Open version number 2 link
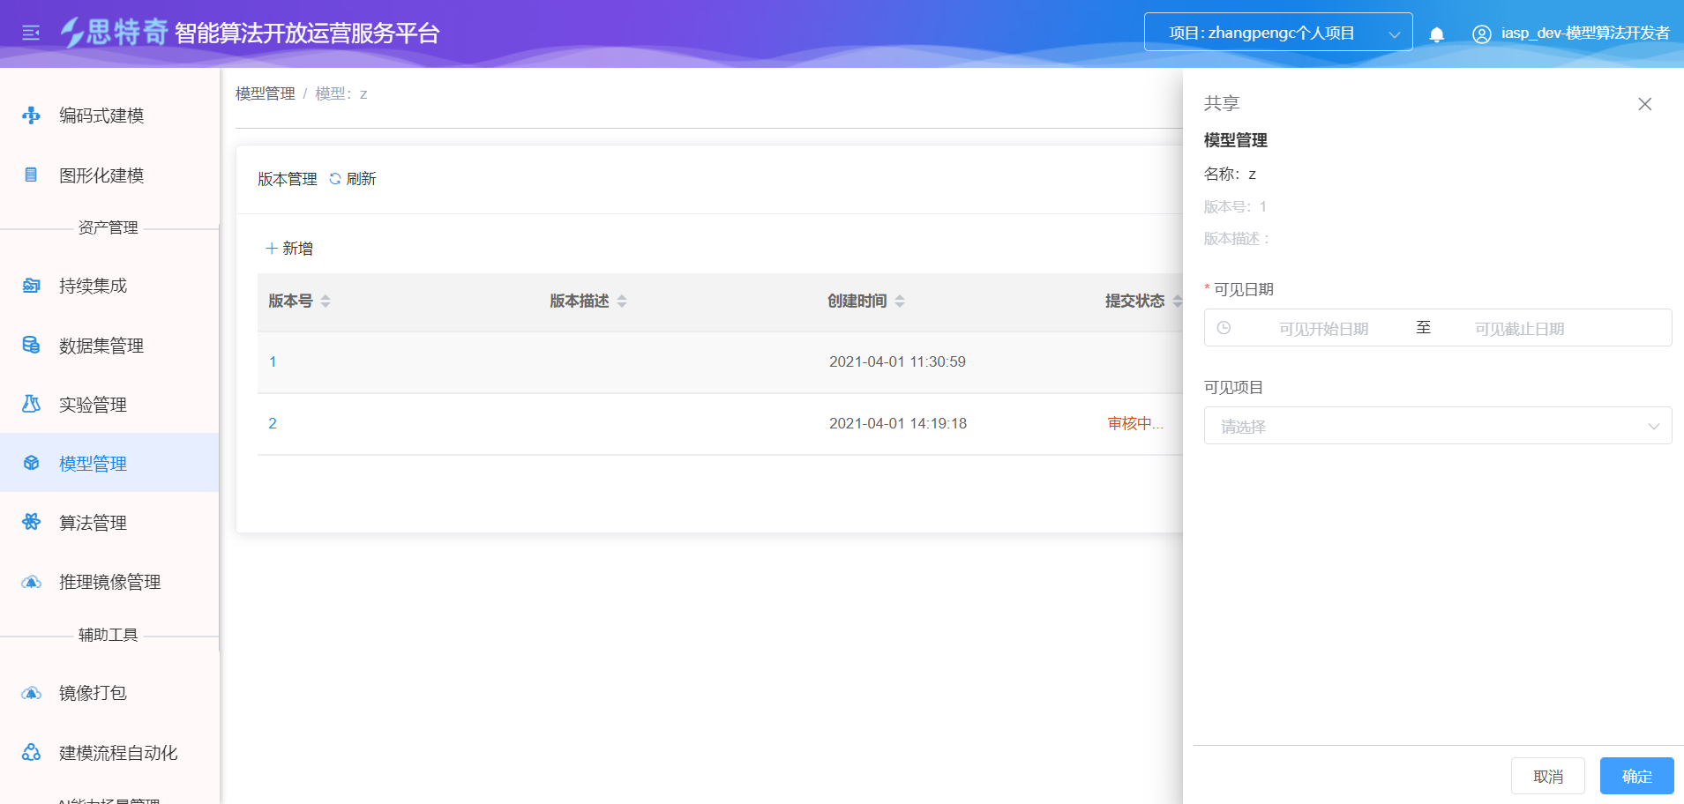1684x804 pixels. (x=273, y=423)
